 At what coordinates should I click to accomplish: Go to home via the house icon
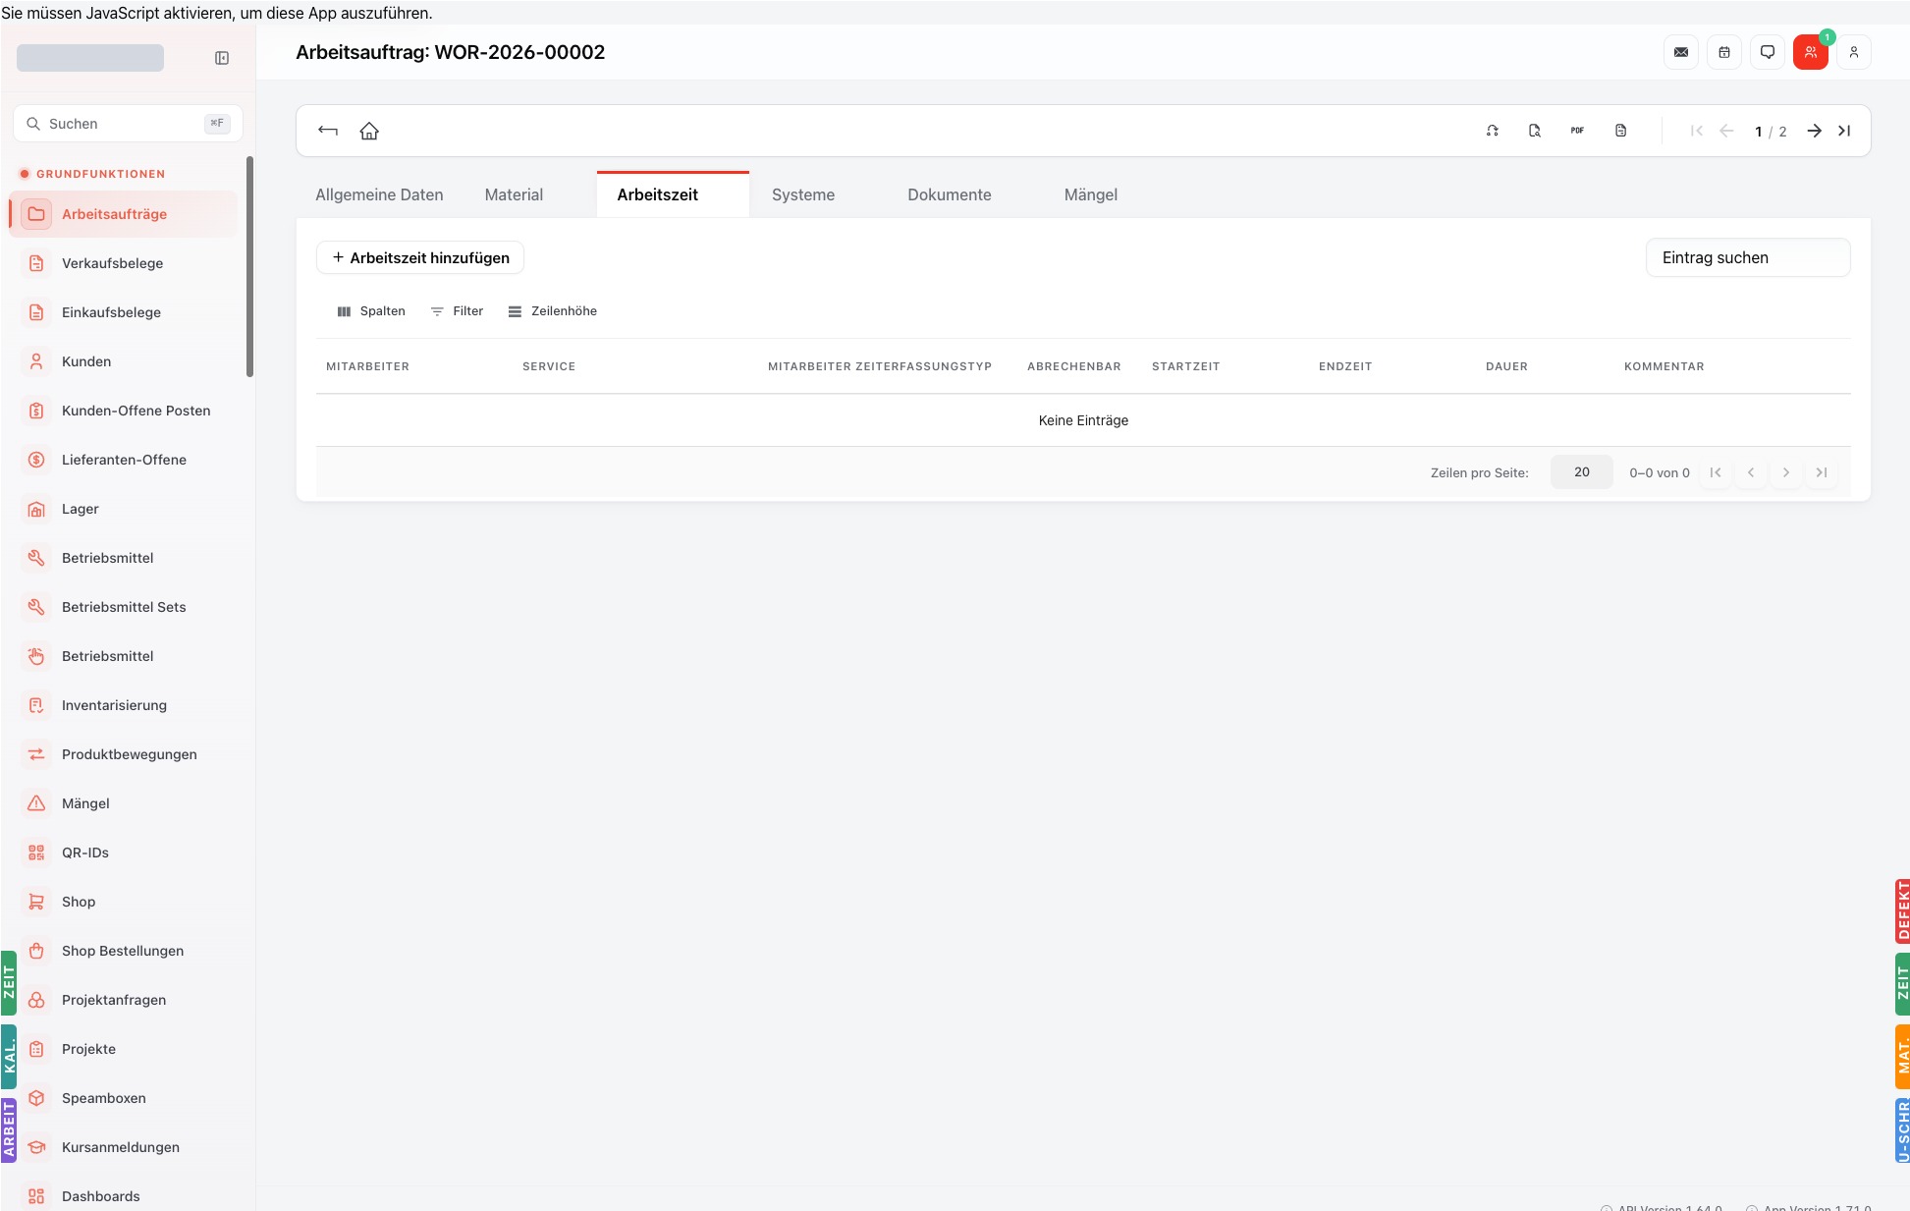click(x=369, y=131)
